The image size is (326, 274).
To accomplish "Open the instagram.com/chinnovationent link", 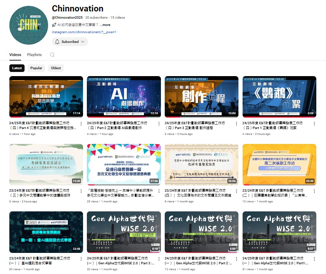I will 84,32.
